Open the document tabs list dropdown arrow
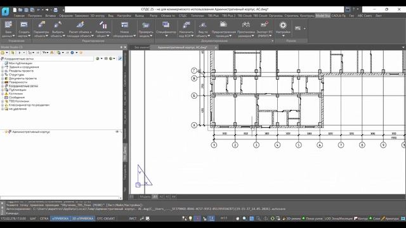The width and height of the screenshot is (406, 228). [403, 47]
